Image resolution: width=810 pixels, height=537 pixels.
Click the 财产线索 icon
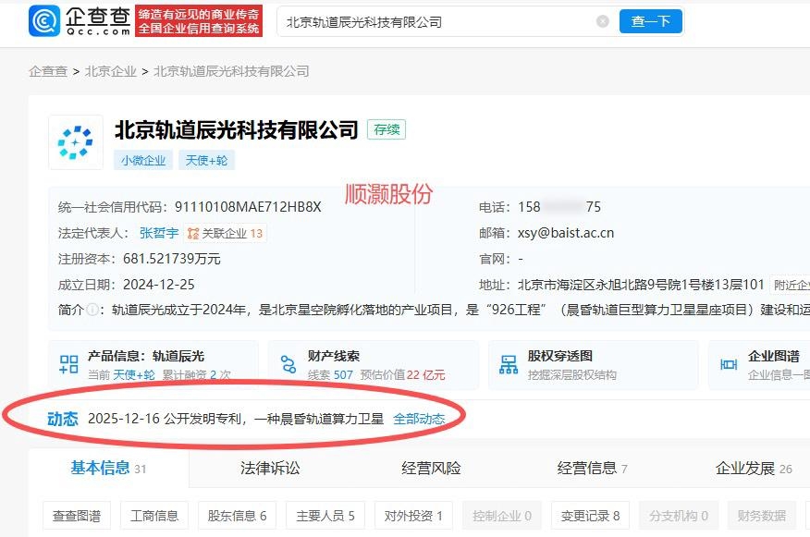[288, 364]
